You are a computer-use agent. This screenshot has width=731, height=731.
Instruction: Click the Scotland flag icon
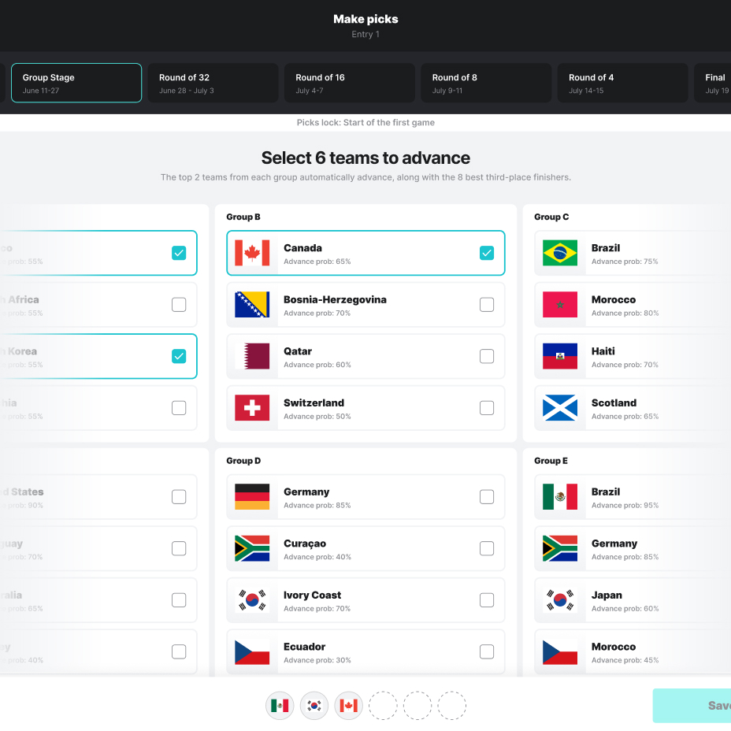(560, 408)
